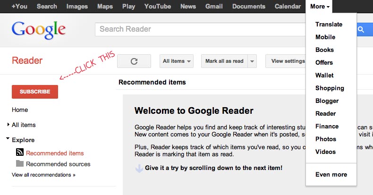Expand the All items tree section
Screen dimensions: 373x195
[8, 125]
